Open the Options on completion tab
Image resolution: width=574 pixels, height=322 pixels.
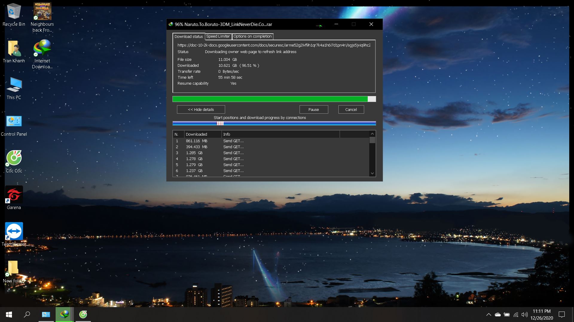point(252,36)
